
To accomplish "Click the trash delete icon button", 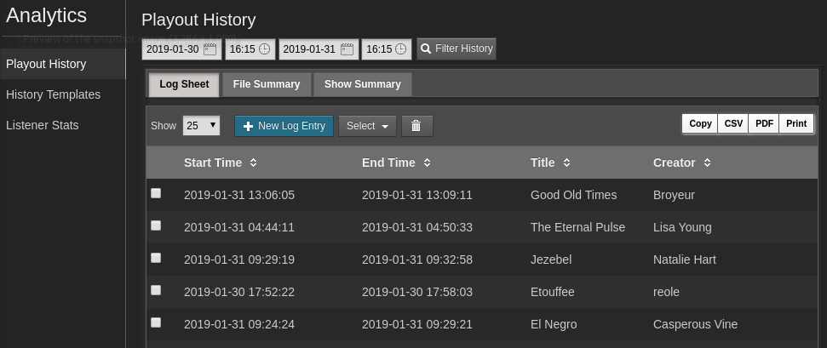I will (x=416, y=126).
